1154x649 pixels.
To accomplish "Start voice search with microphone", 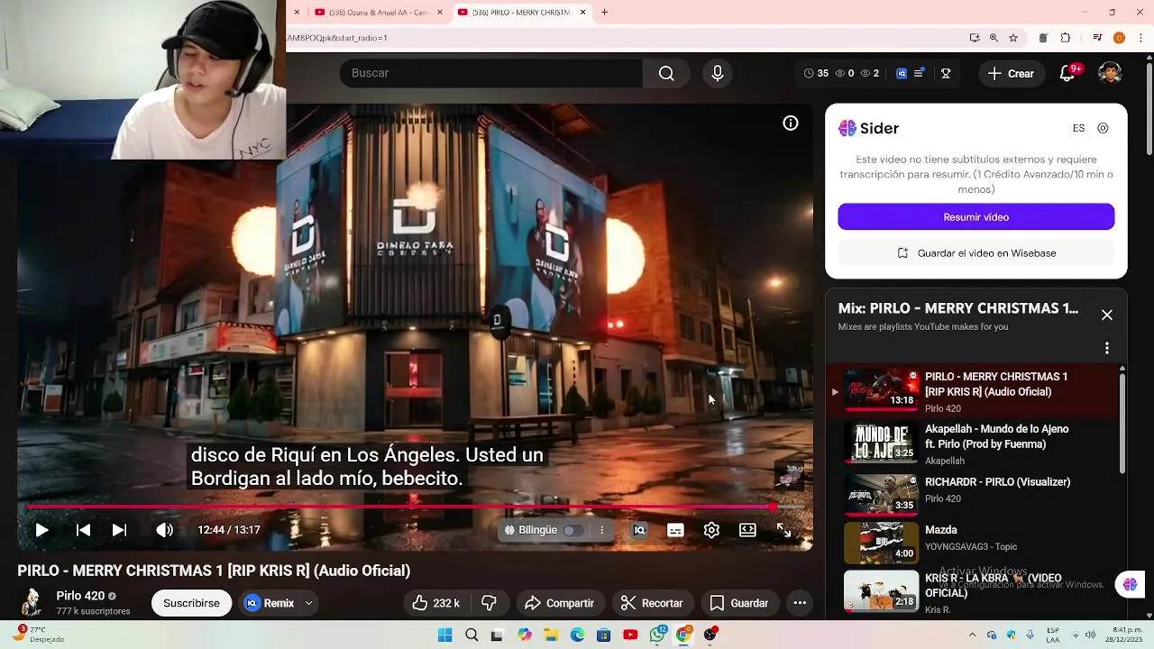I will click(x=718, y=73).
